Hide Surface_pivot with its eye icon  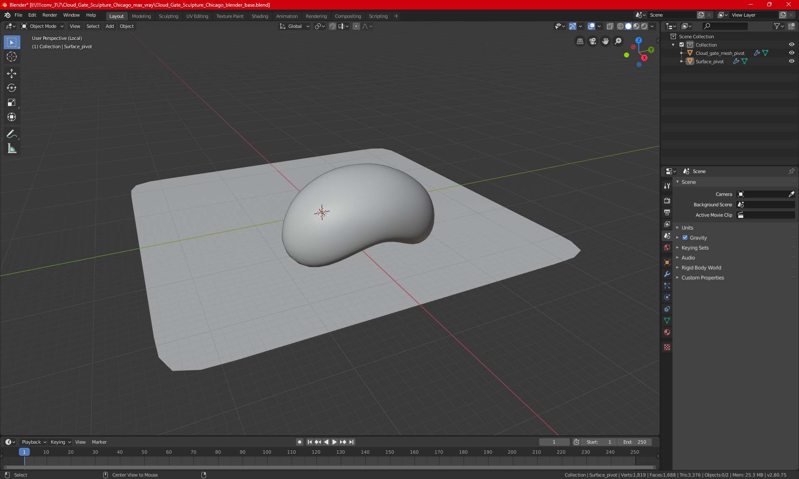tap(792, 62)
